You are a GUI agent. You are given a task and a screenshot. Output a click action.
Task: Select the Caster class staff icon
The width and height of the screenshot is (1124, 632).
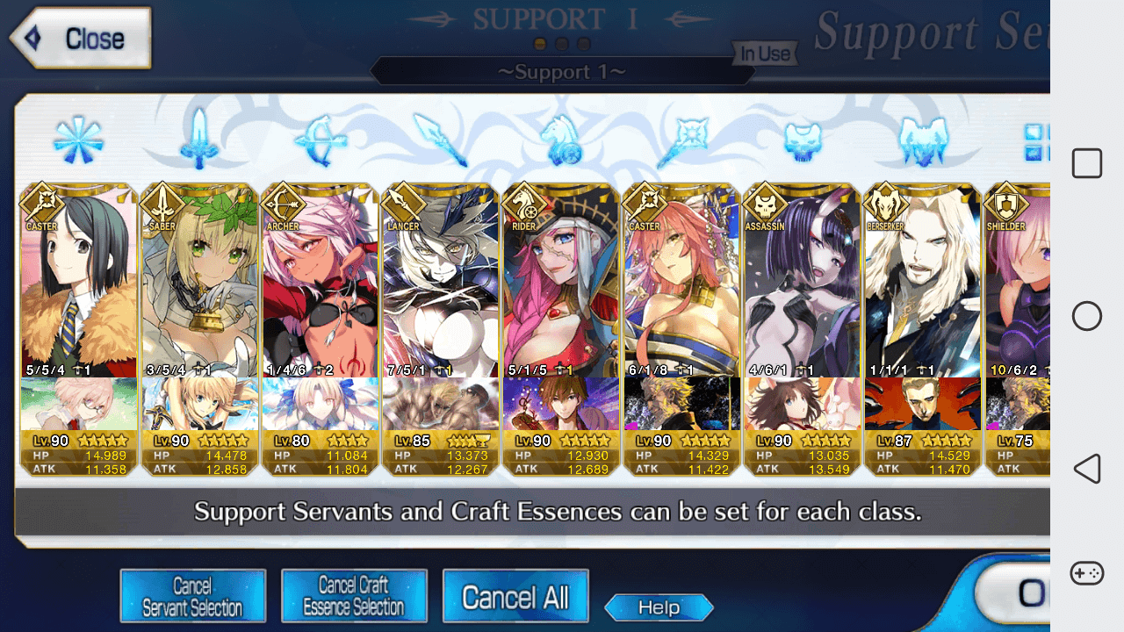(682, 140)
